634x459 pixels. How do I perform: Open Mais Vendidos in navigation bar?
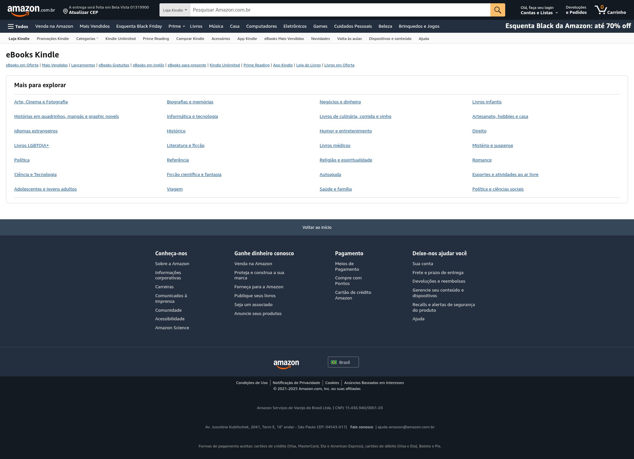point(94,26)
